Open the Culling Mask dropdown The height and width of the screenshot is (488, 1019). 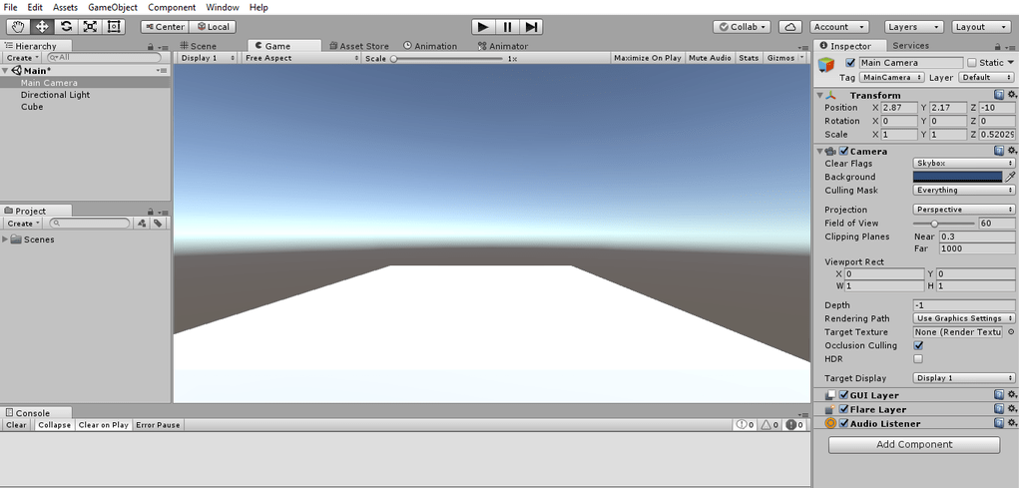pyautogui.click(x=964, y=191)
